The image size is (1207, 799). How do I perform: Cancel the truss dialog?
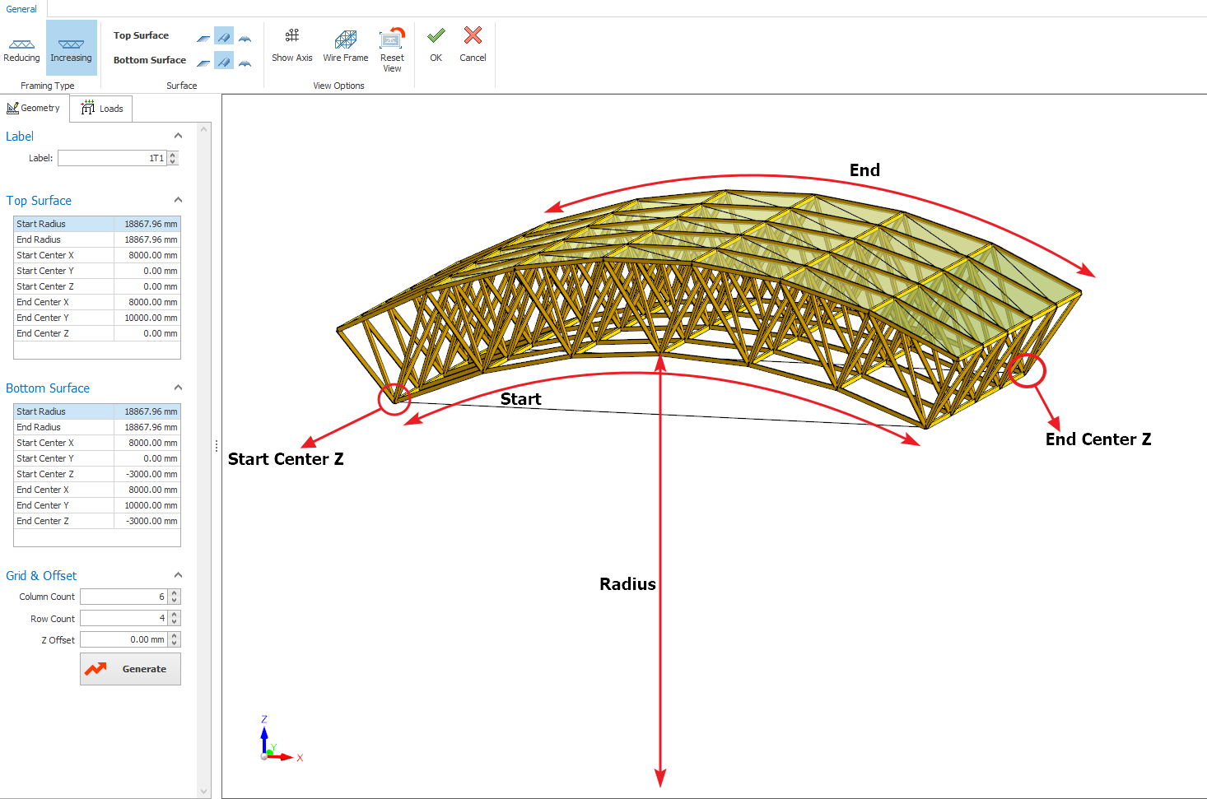pos(473,44)
